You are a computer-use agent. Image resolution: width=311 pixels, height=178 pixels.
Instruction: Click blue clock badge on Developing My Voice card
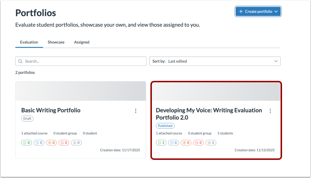pos(174,142)
